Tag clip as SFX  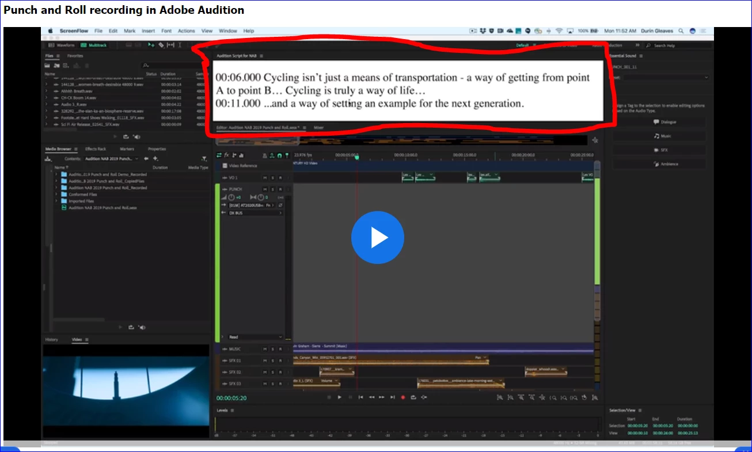659,150
